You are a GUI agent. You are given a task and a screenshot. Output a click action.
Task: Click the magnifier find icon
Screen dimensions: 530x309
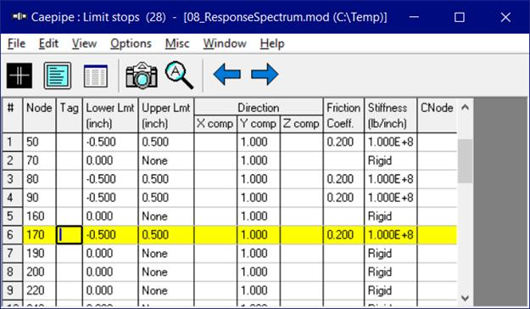click(x=179, y=76)
